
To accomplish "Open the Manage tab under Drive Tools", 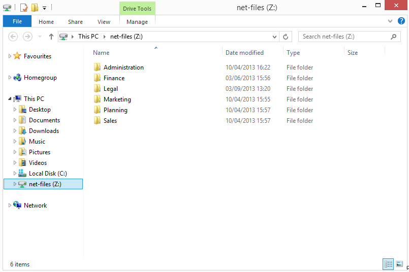I will [137, 22].
